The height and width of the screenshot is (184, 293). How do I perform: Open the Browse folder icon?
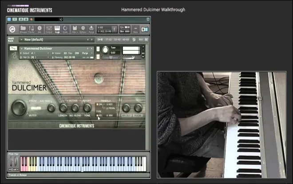23,29
